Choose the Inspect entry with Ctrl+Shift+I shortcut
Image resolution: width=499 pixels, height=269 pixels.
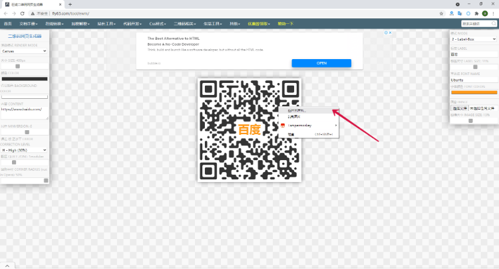(x=309, y=134)
